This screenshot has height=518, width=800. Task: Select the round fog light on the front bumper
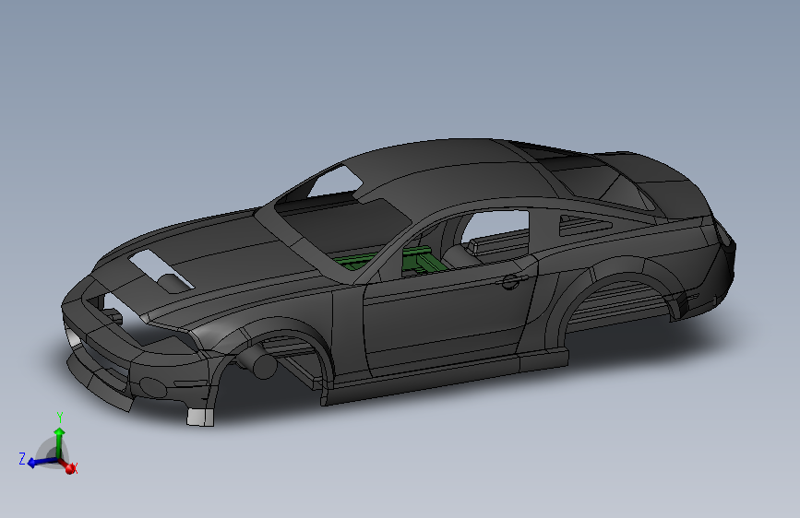coord(152,388)
